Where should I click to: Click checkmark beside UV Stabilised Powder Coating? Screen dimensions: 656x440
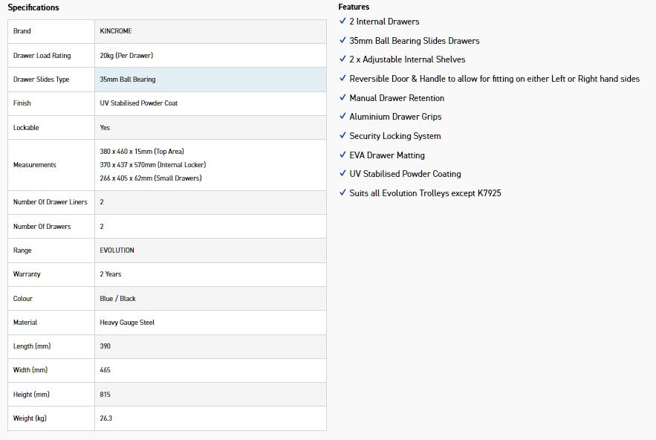(342, 173)
